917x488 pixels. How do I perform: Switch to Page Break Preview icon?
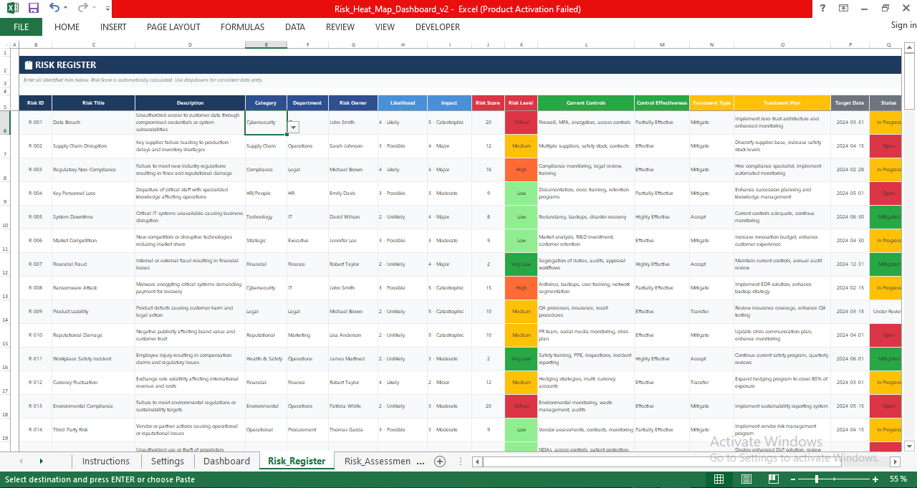(x=773, y=479)
